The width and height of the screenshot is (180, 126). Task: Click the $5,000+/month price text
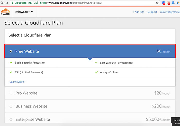(158, 119)
